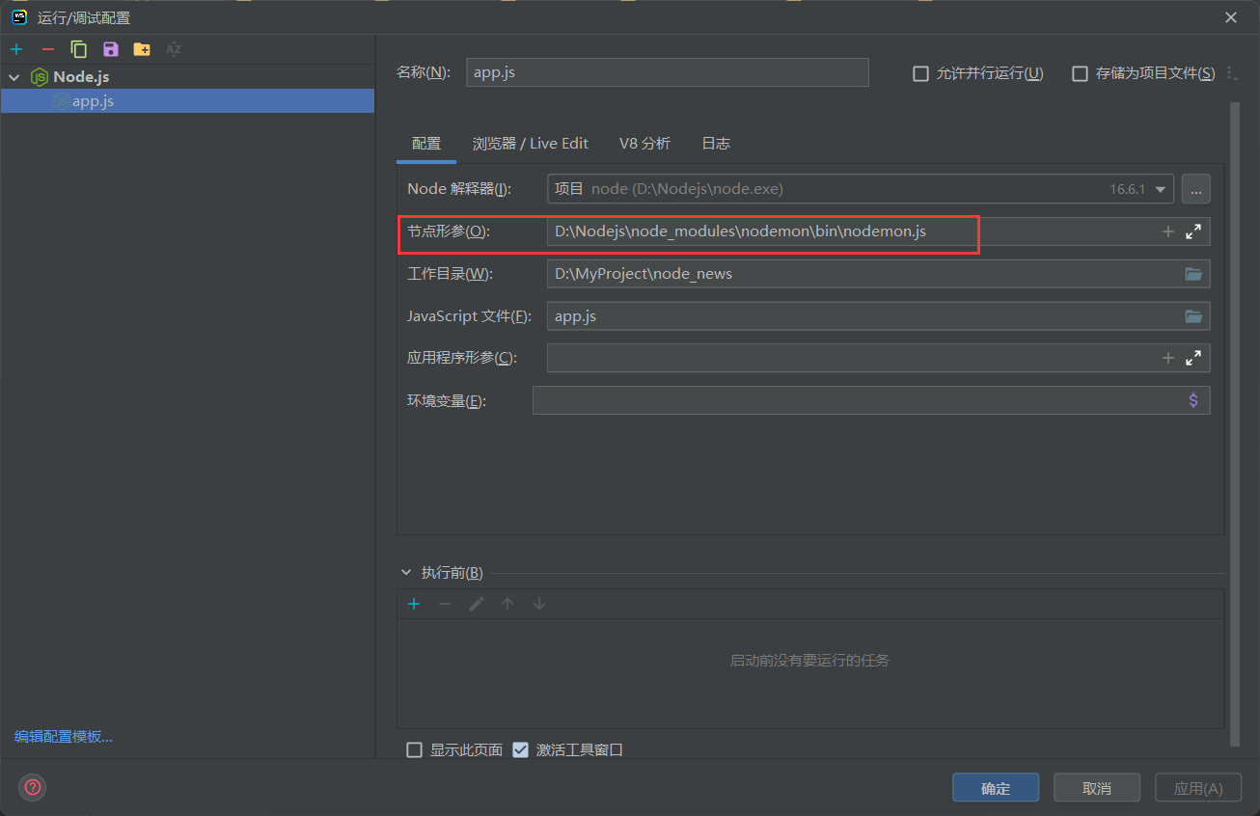The image size is (1260, 816).
Task: Collapse the before launch section
Action: 406,573
